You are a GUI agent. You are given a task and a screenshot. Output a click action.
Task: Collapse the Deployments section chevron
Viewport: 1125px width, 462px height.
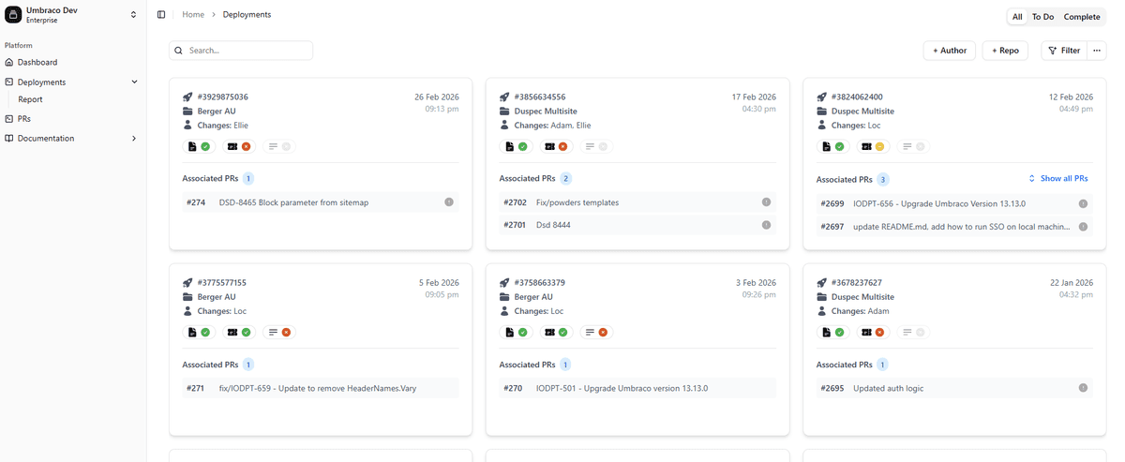click(134, 82)
